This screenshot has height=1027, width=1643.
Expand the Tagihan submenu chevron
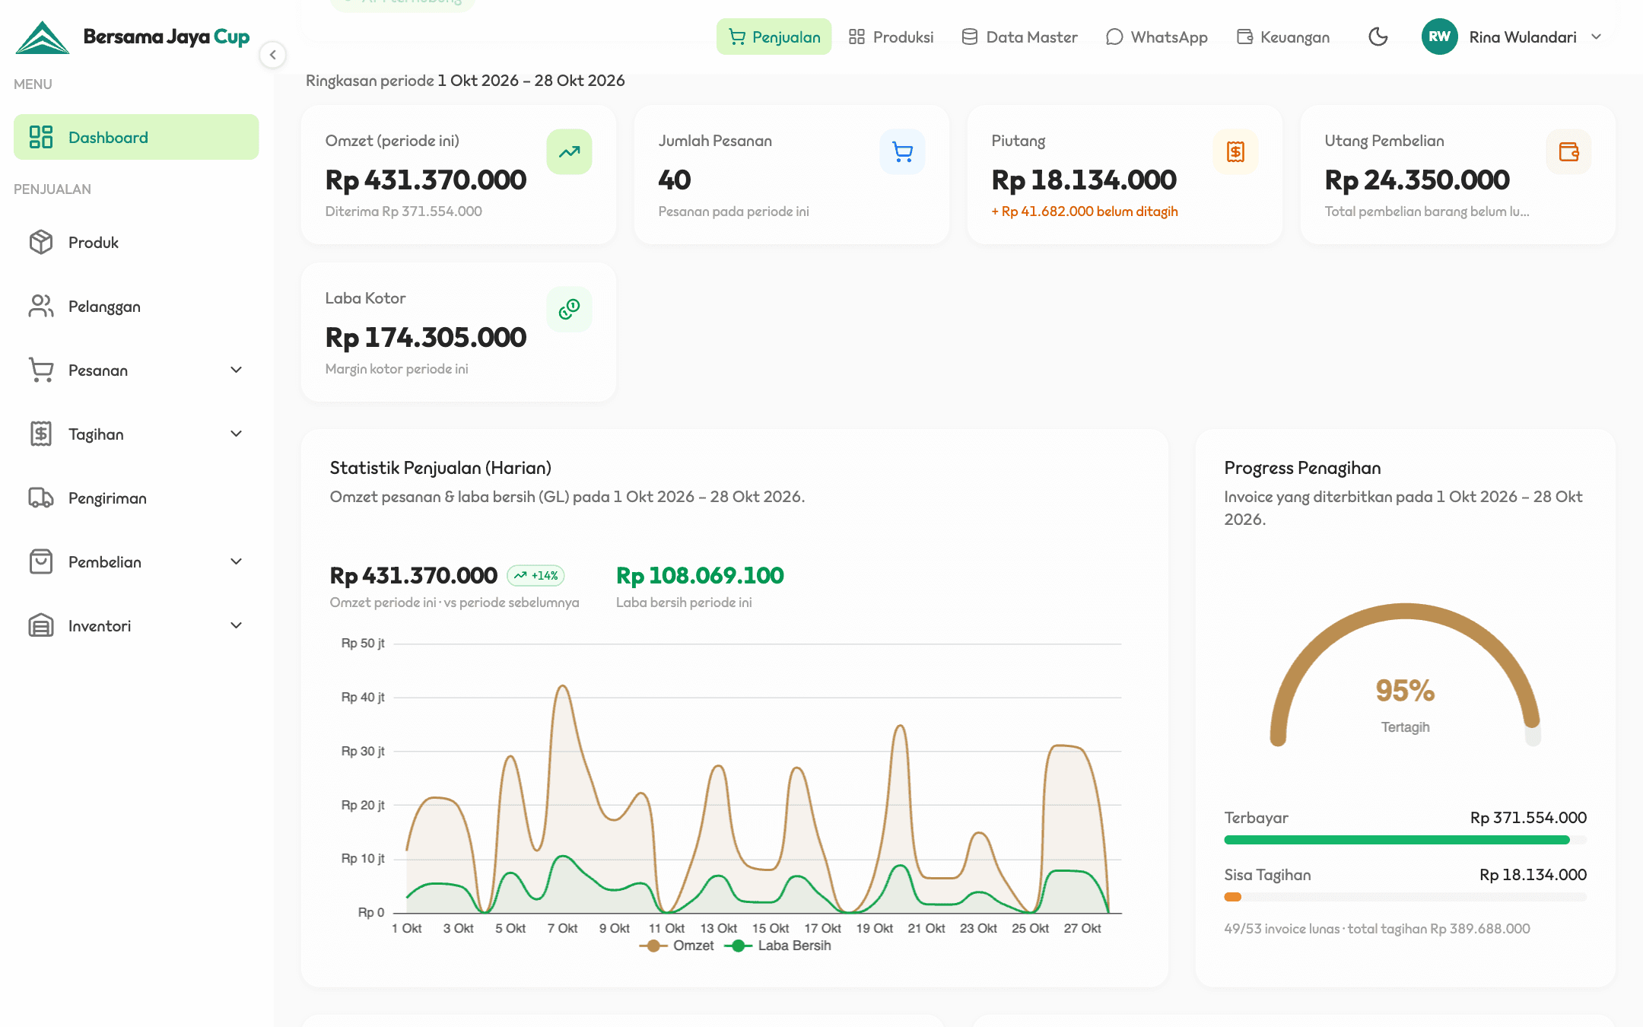[x=236, y=434]
